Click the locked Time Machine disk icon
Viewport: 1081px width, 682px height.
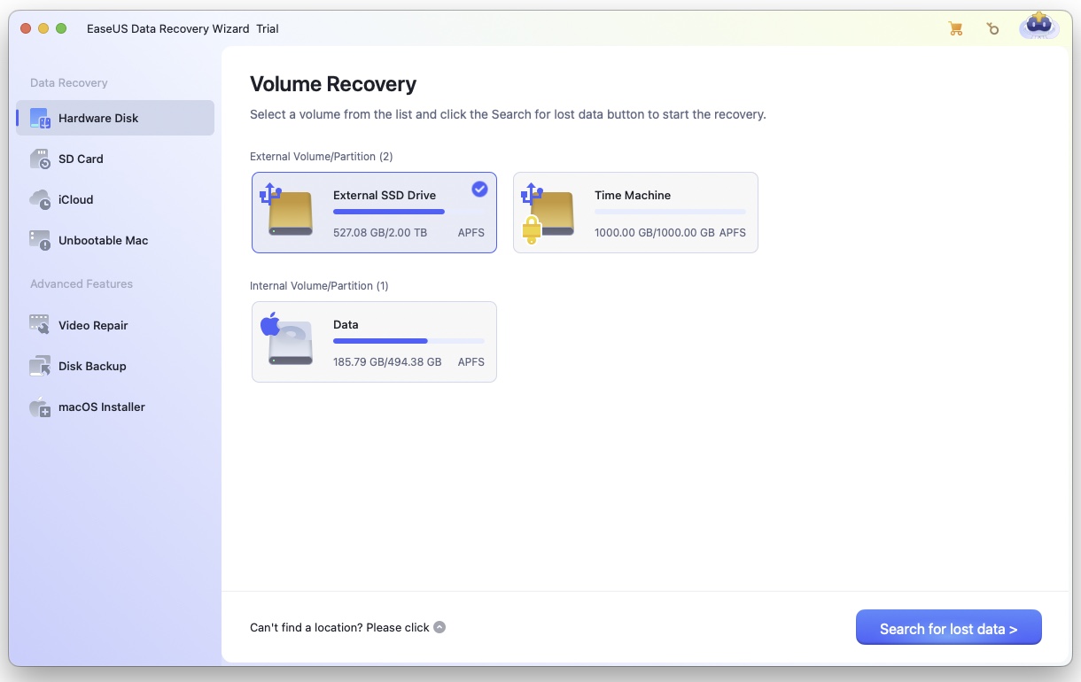(548, 213)
